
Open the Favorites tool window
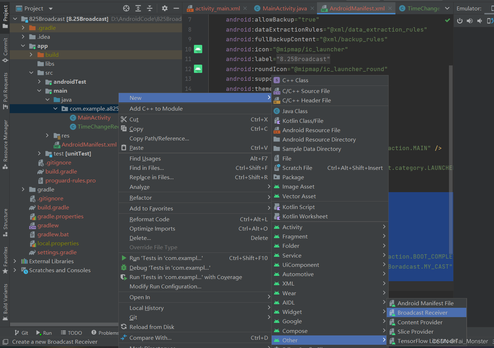[x=5, y=260]
